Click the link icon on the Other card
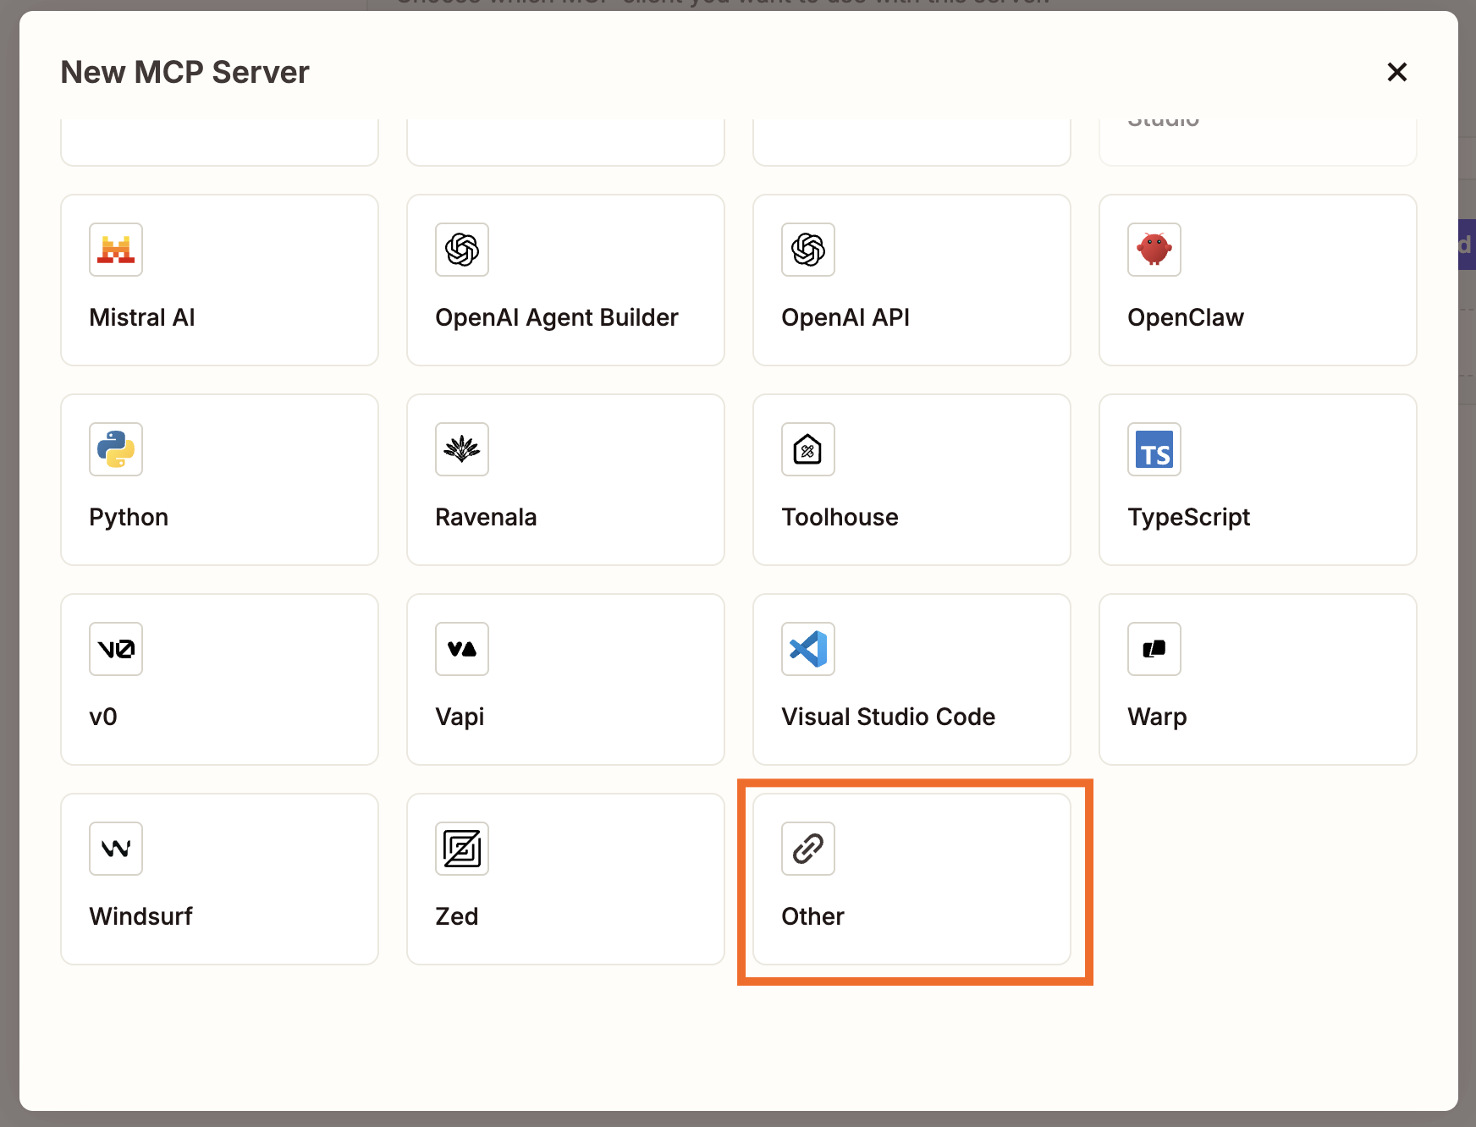Image resolution: width=1476 pixels, height=1127 pixels. coord(807,849)
